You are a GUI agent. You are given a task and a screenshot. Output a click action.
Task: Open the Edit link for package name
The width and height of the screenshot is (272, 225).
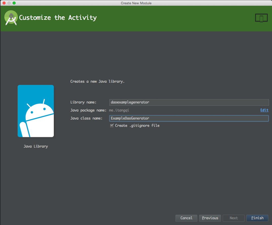pos(264,110)
